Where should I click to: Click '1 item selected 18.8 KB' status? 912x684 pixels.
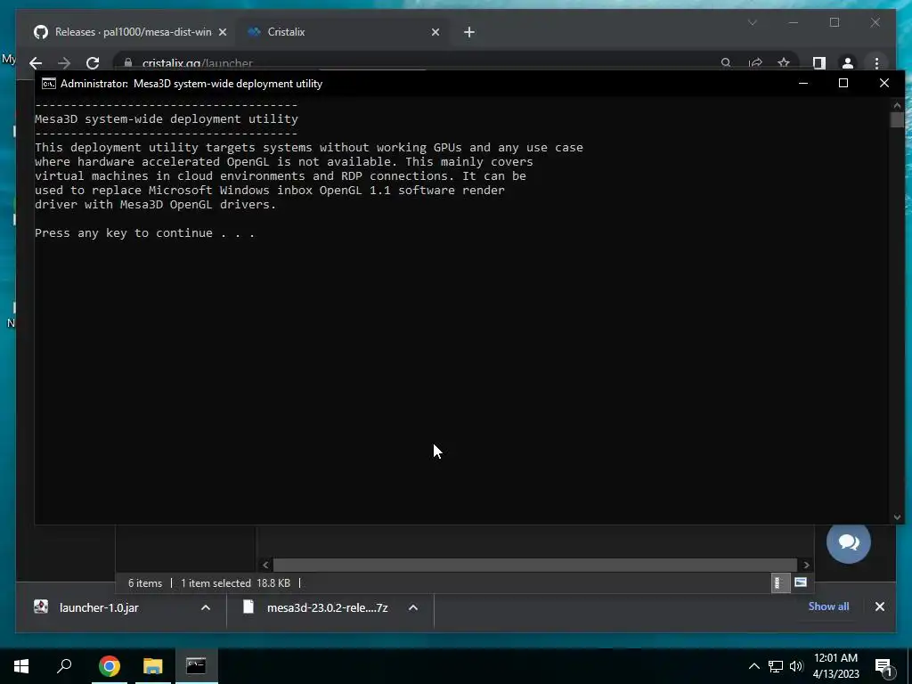point(235,582)
